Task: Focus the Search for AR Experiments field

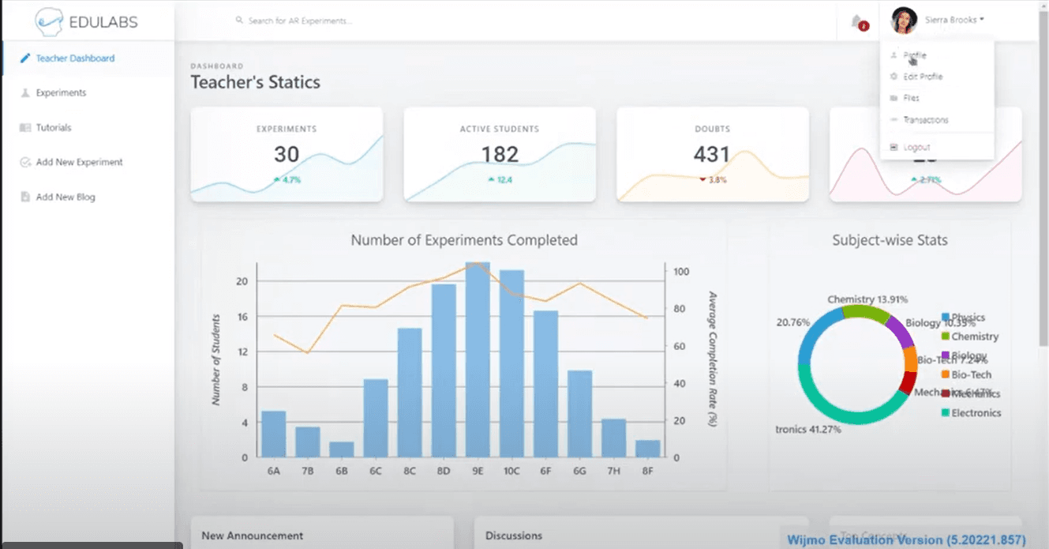Action: click(x=300, y=21)
